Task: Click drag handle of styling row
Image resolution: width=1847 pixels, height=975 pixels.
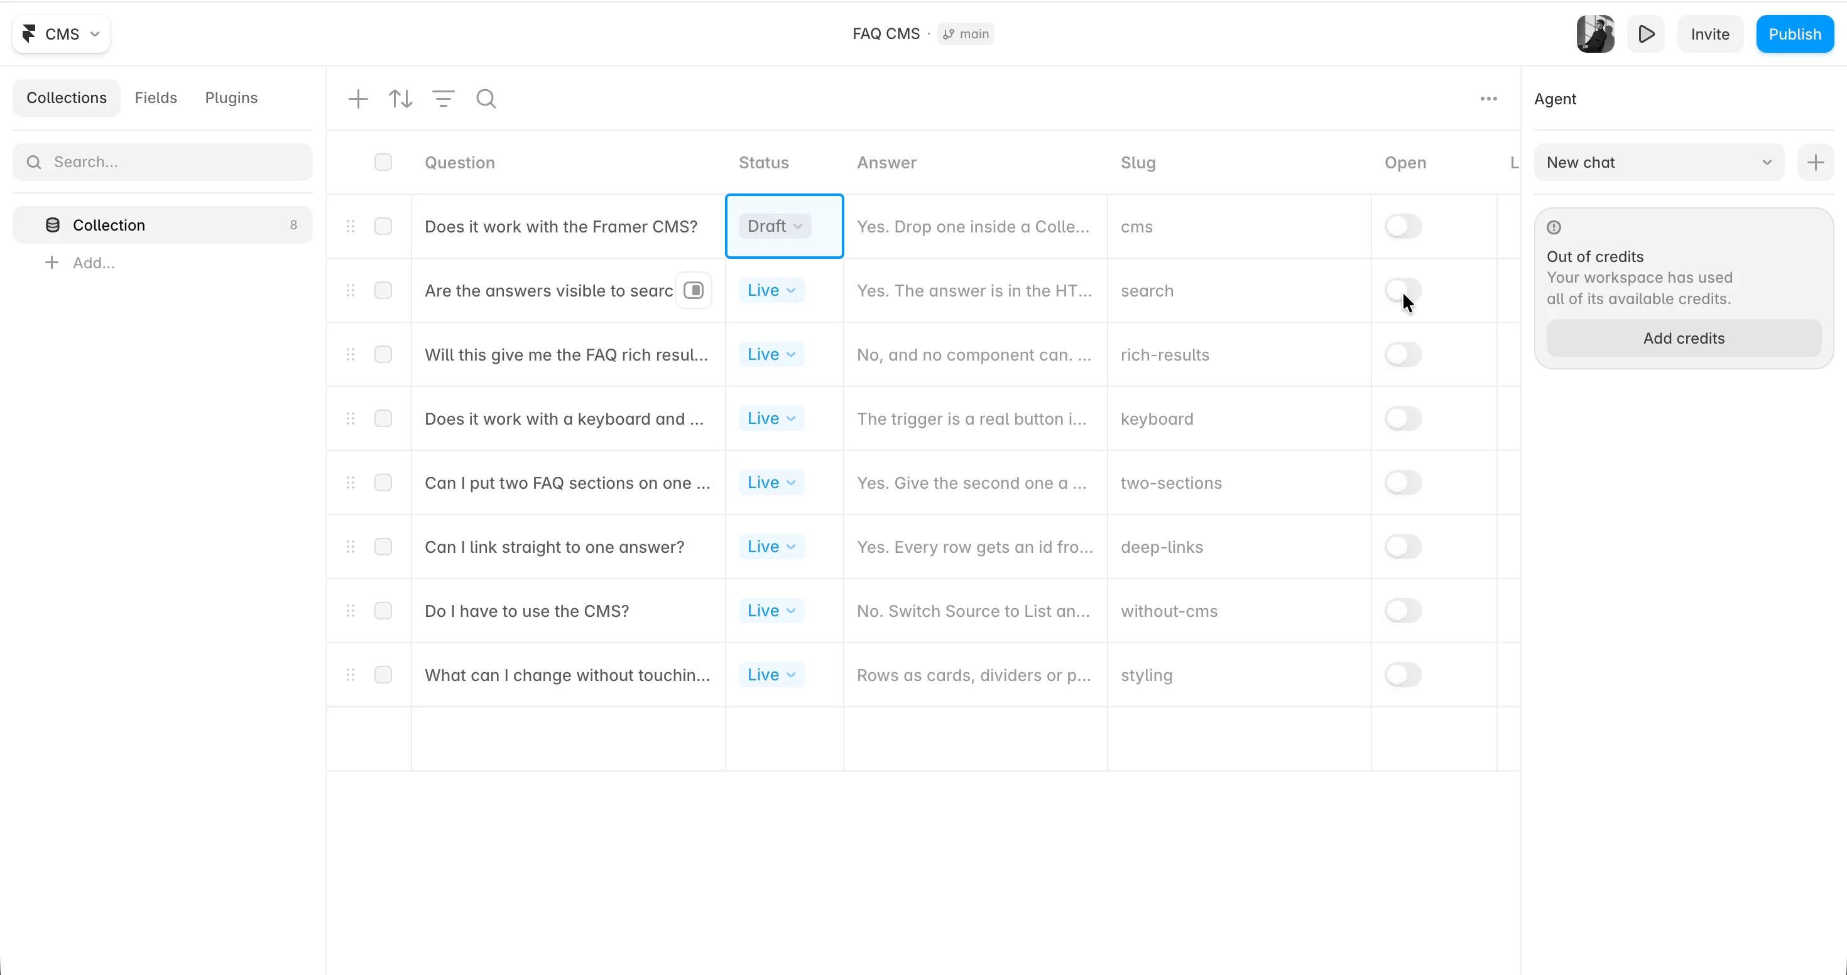Action: (351, 675)
